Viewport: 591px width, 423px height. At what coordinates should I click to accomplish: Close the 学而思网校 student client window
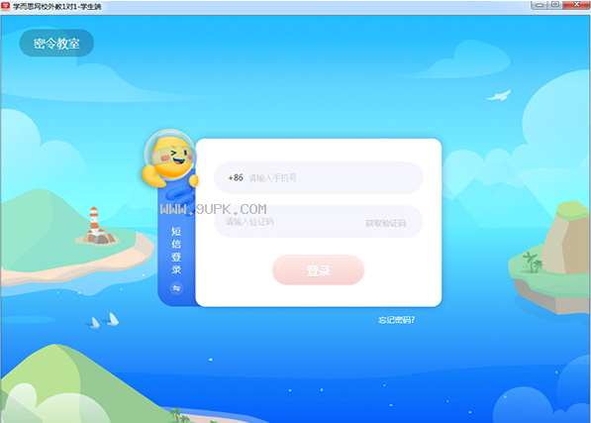(x=576, y=5)
